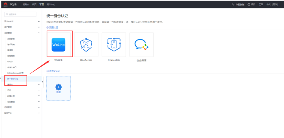Open 错误码 in the sidebar
284x138 pixels.
pos(10,50)
